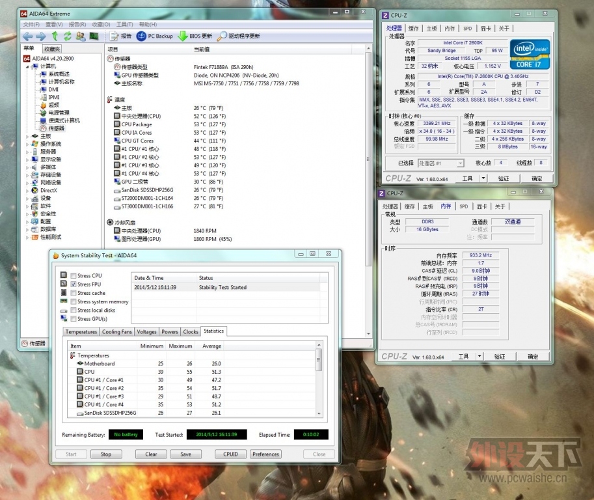Enable the Stress GPU(s) checkbox
594x500 pixels.
point(74,319)
